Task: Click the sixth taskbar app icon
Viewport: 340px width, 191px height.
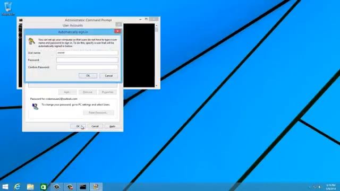Action: [70, 187]
